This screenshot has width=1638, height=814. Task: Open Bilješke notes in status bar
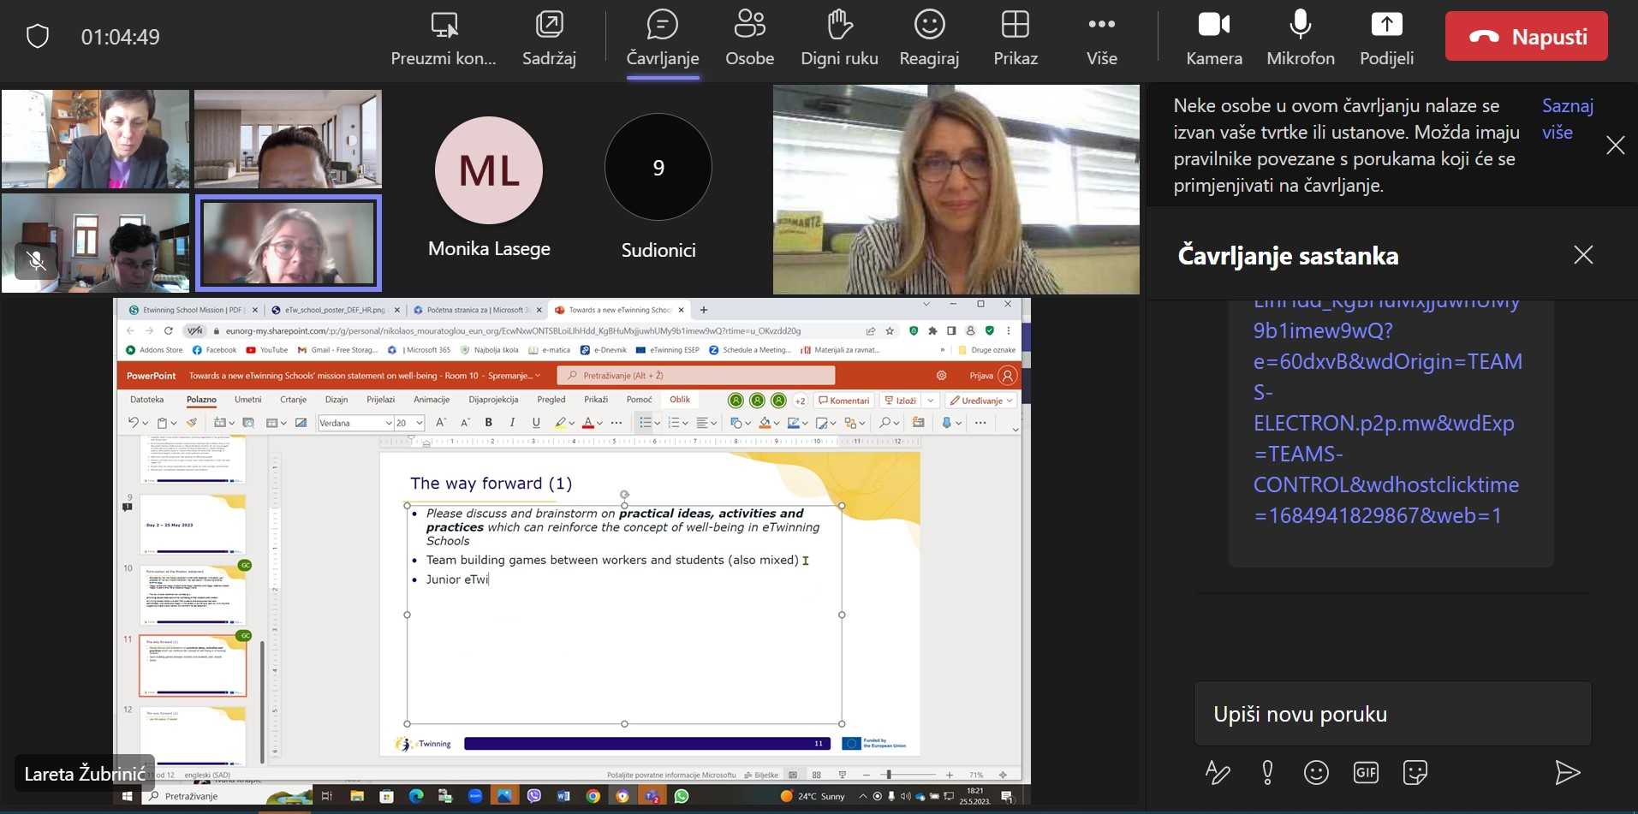point(761,775)
